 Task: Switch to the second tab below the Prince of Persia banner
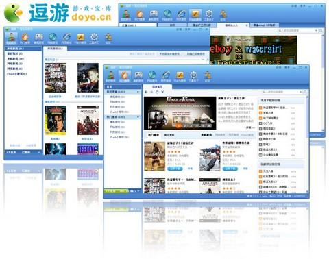point(169,135)
